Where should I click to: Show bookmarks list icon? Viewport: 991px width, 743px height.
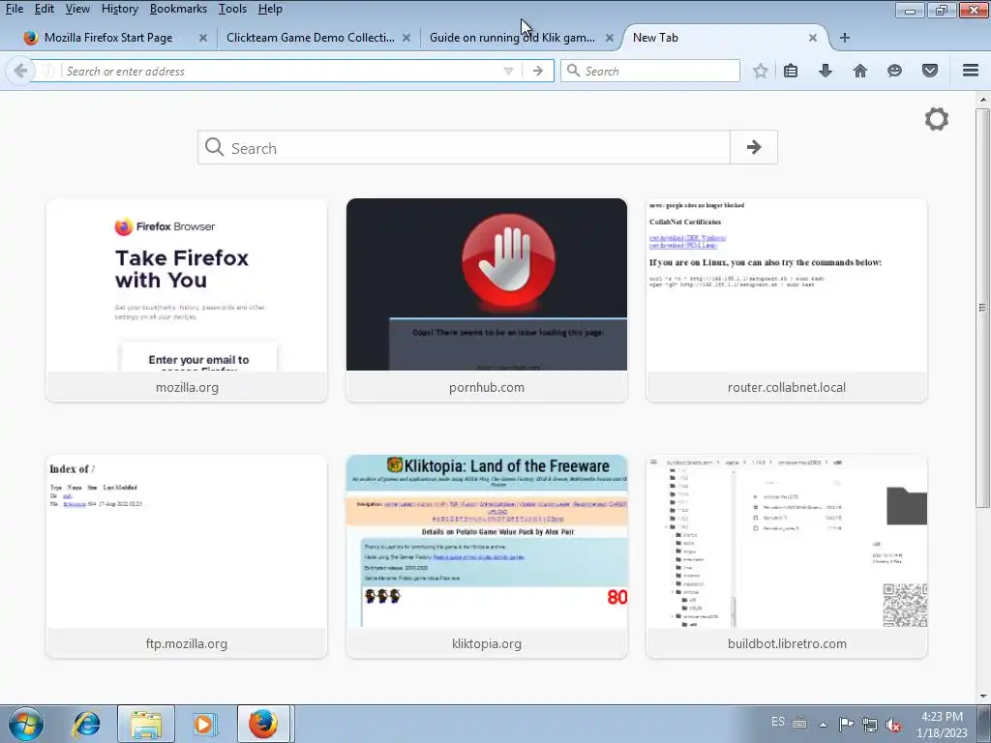pos(791,71)
